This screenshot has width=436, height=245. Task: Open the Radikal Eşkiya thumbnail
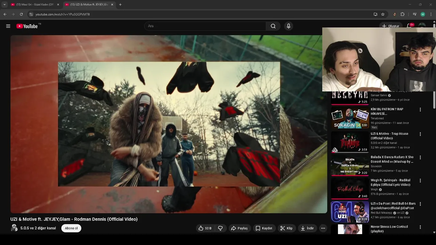[350, 189]
